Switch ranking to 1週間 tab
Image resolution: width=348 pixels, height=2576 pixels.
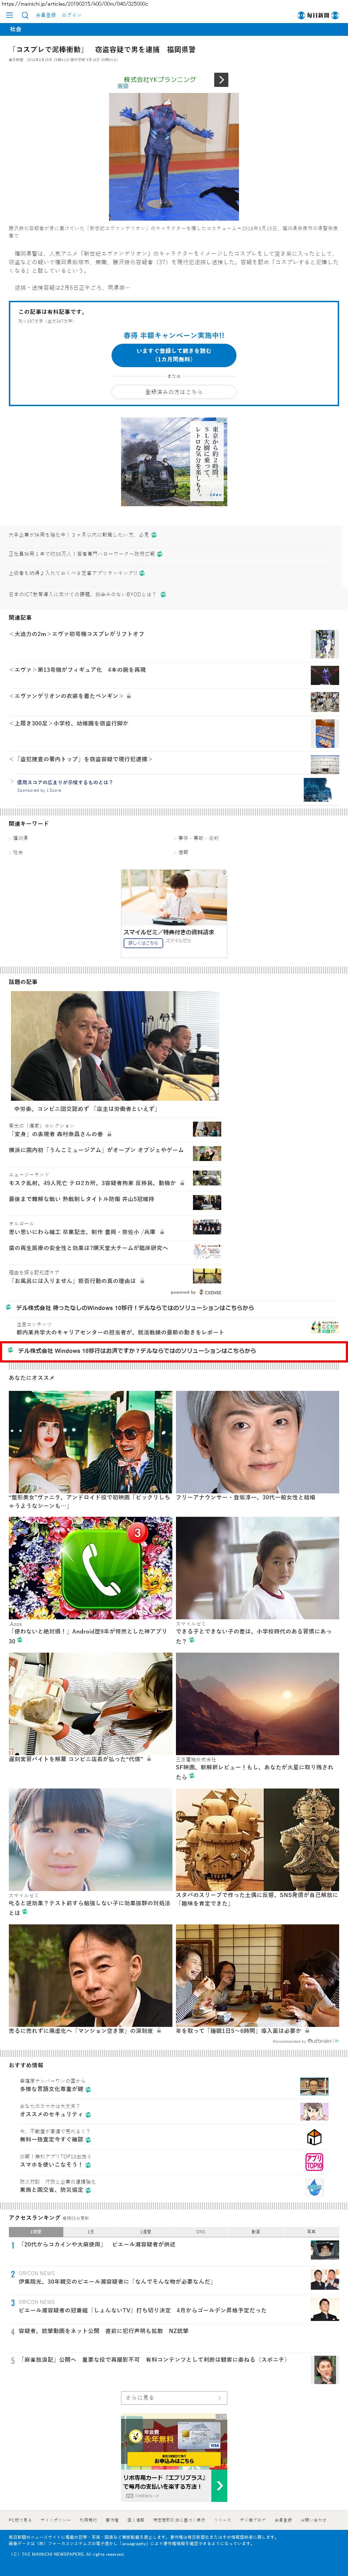coord(146,2232)
